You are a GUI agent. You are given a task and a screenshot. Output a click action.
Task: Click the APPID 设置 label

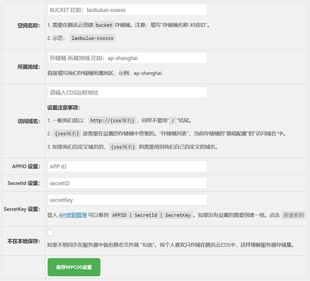coord(26,166)
